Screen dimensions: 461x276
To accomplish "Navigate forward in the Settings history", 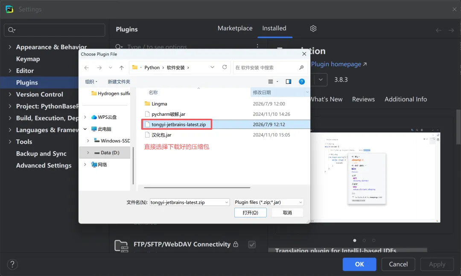I will point(451,30).
